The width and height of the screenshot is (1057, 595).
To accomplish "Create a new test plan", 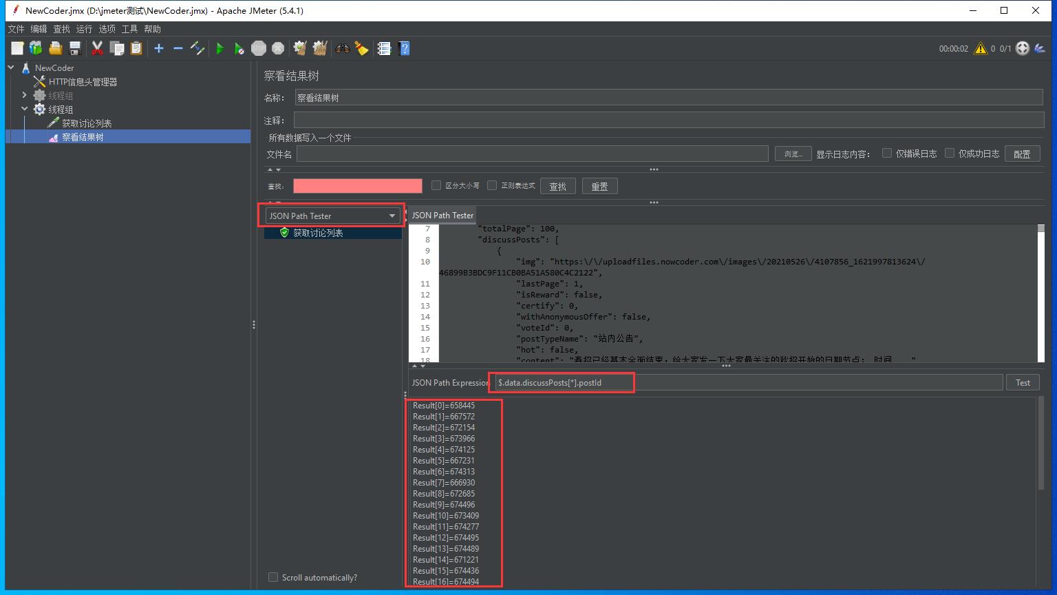I will tap(17, 48).
